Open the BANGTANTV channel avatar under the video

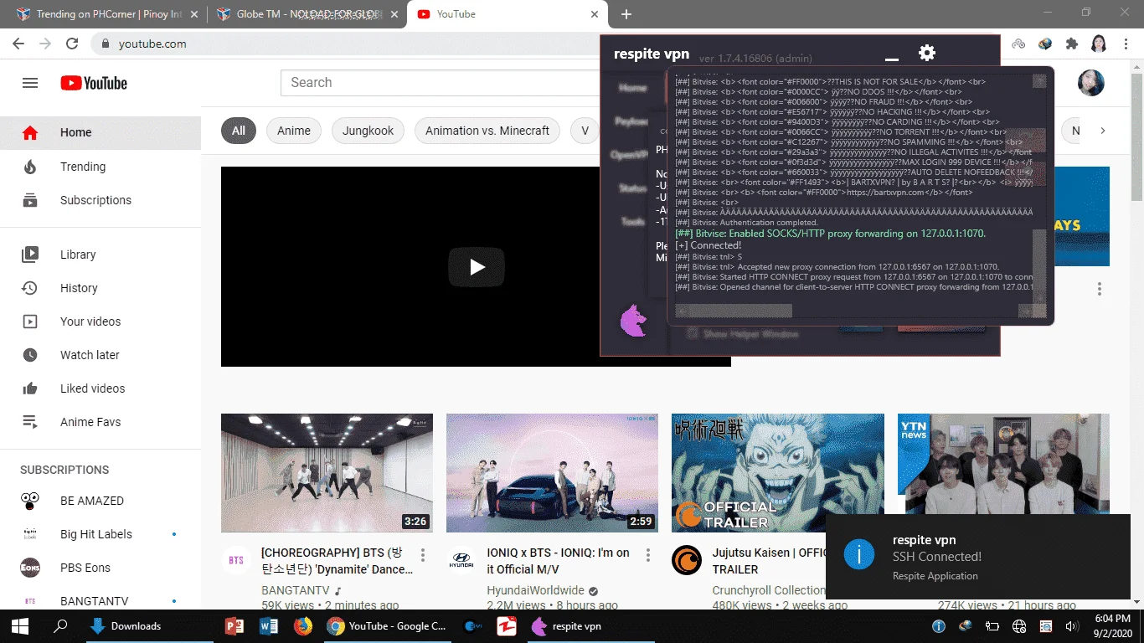click(236, 561)
